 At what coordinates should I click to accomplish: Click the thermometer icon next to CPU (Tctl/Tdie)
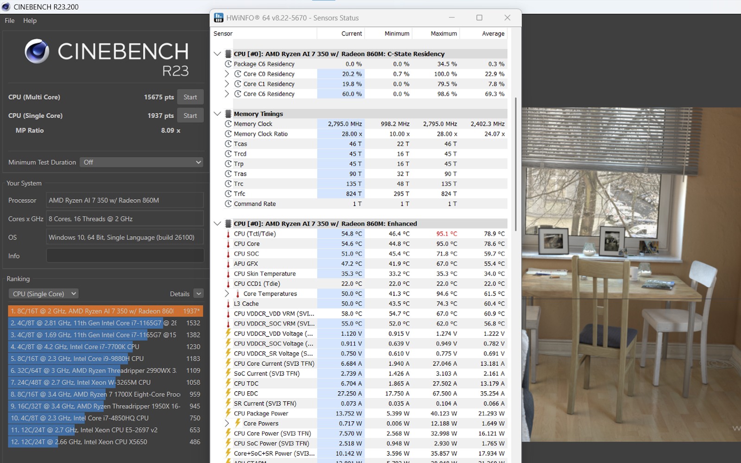(x=228, y=234)
